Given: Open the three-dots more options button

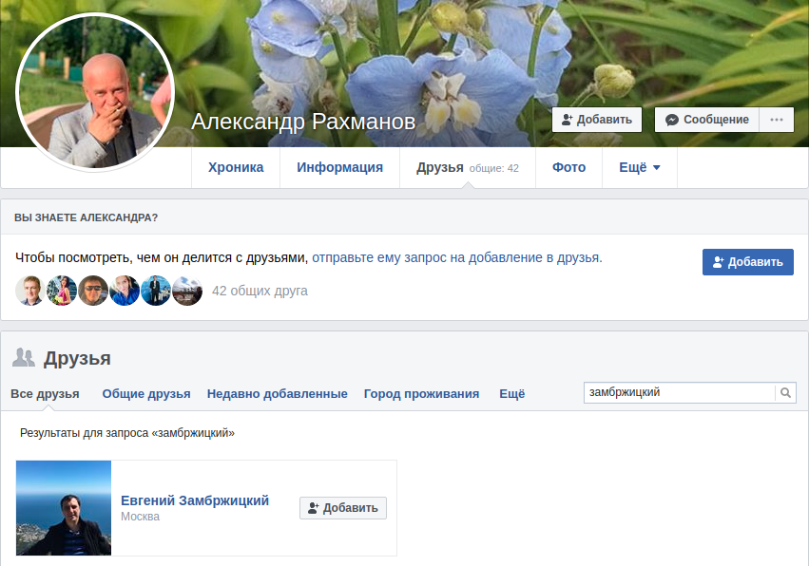Looking at the screenshot, I should click(777, 120).
